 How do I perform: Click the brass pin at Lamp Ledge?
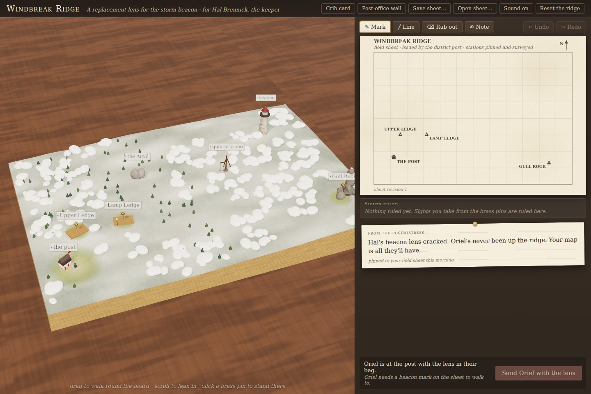[x=123, y=214]
